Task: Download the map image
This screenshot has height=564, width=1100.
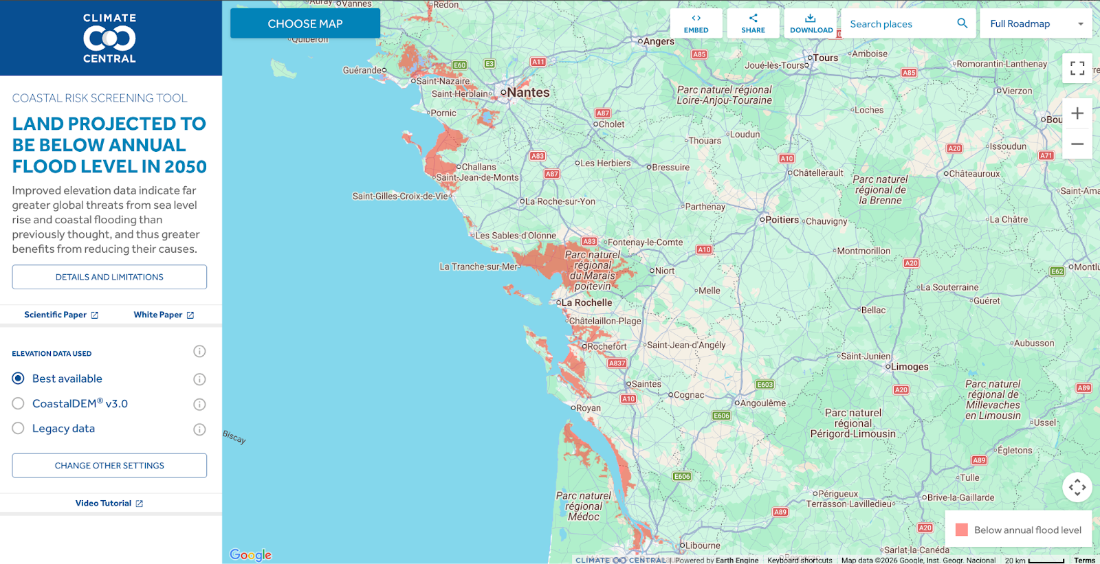Action: [x=811, y=23]
